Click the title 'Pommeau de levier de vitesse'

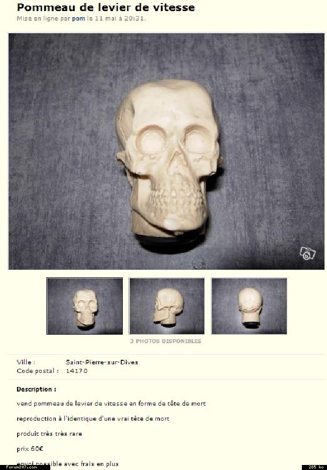tap(106, 7)
